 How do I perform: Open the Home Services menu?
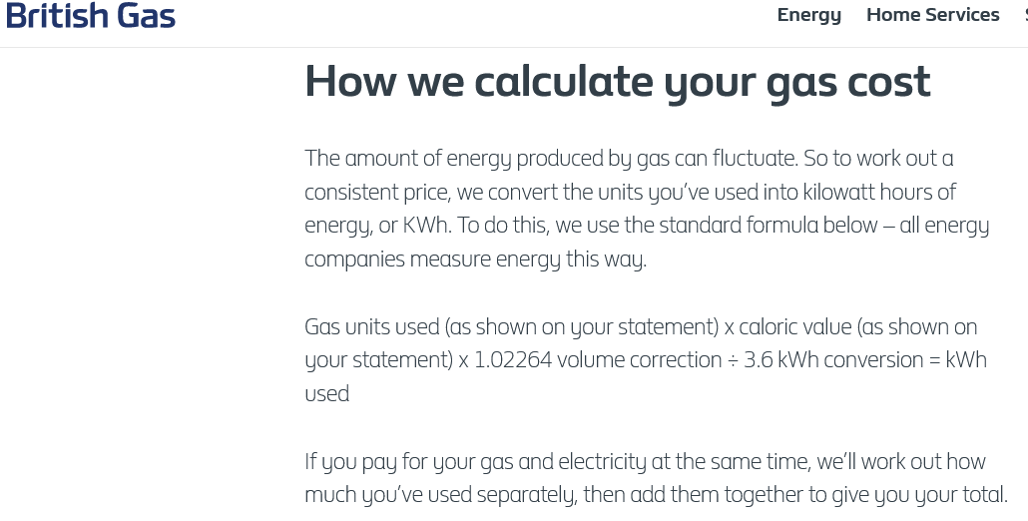coord(933,14)
